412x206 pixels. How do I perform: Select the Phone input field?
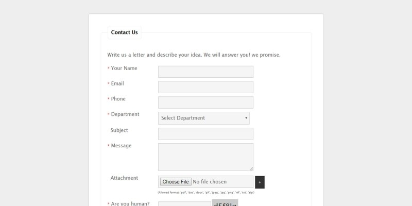pos(205,102)
